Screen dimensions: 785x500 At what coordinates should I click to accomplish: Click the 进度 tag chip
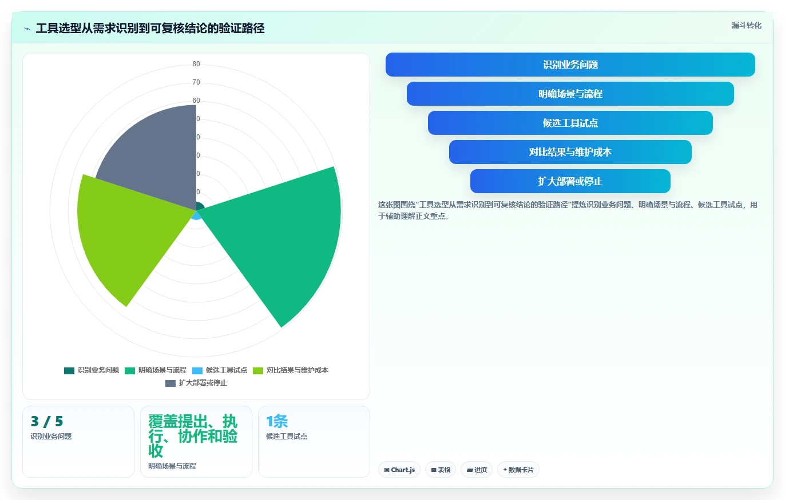(477, 470)
